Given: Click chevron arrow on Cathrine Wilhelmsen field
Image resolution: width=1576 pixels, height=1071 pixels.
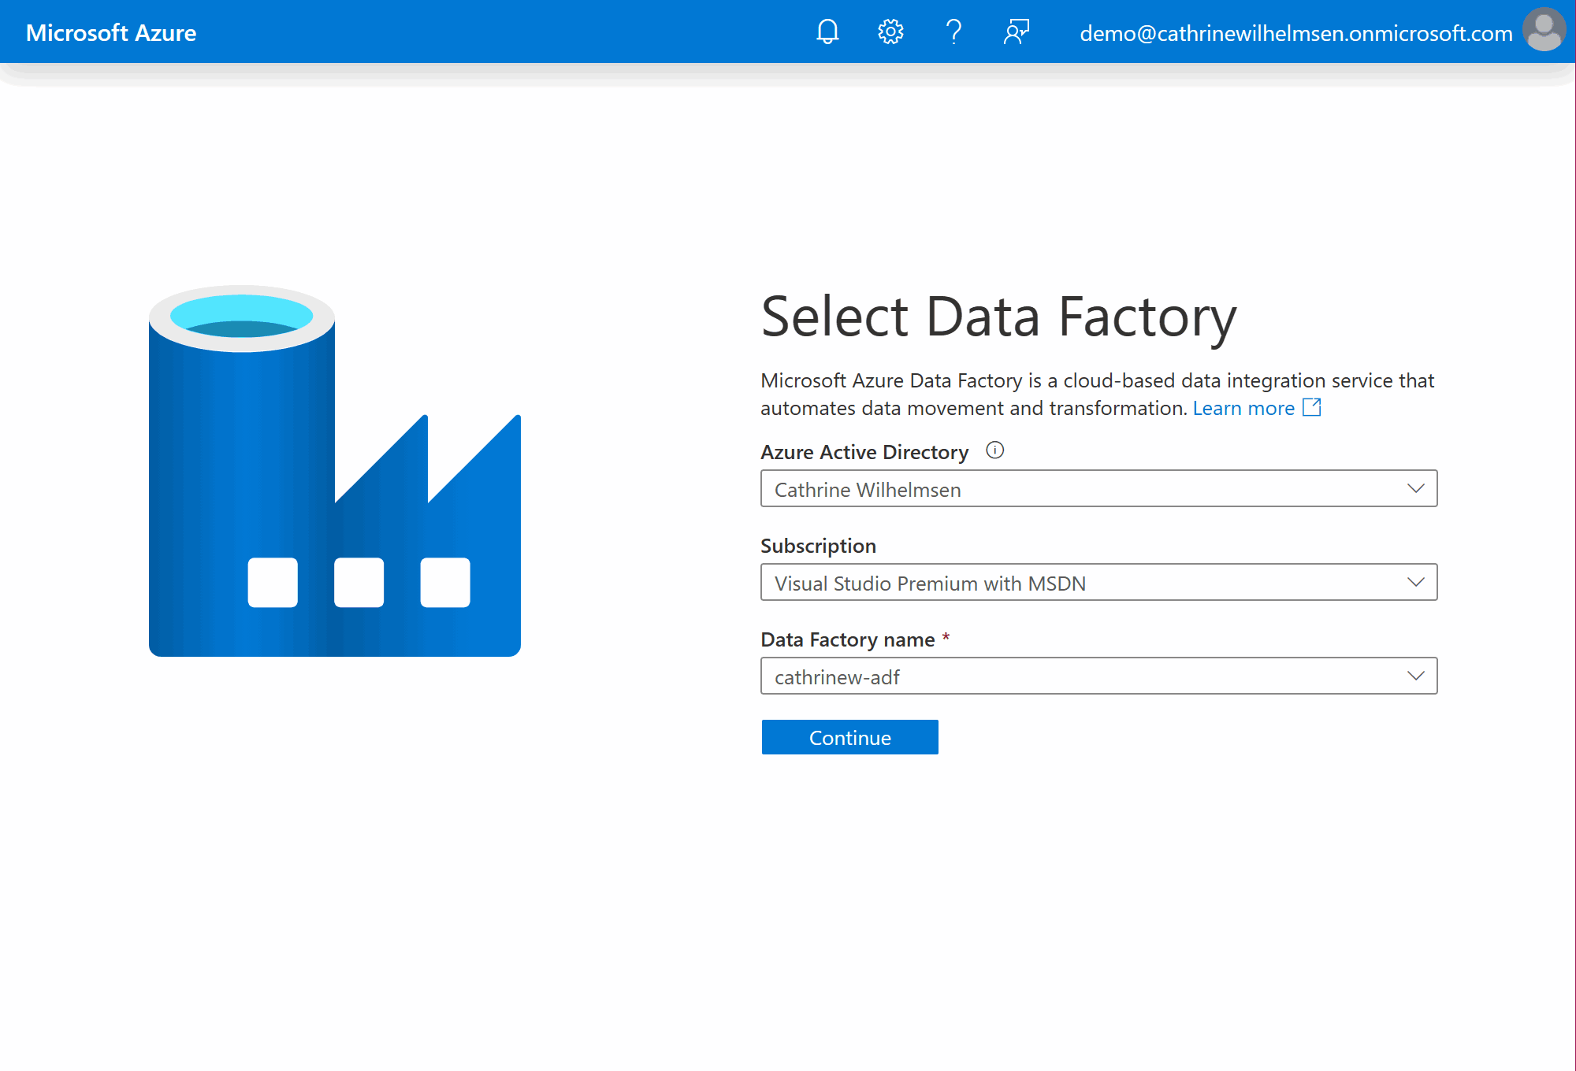Looking at the screenshot, I should click(x=1416, y=489).
